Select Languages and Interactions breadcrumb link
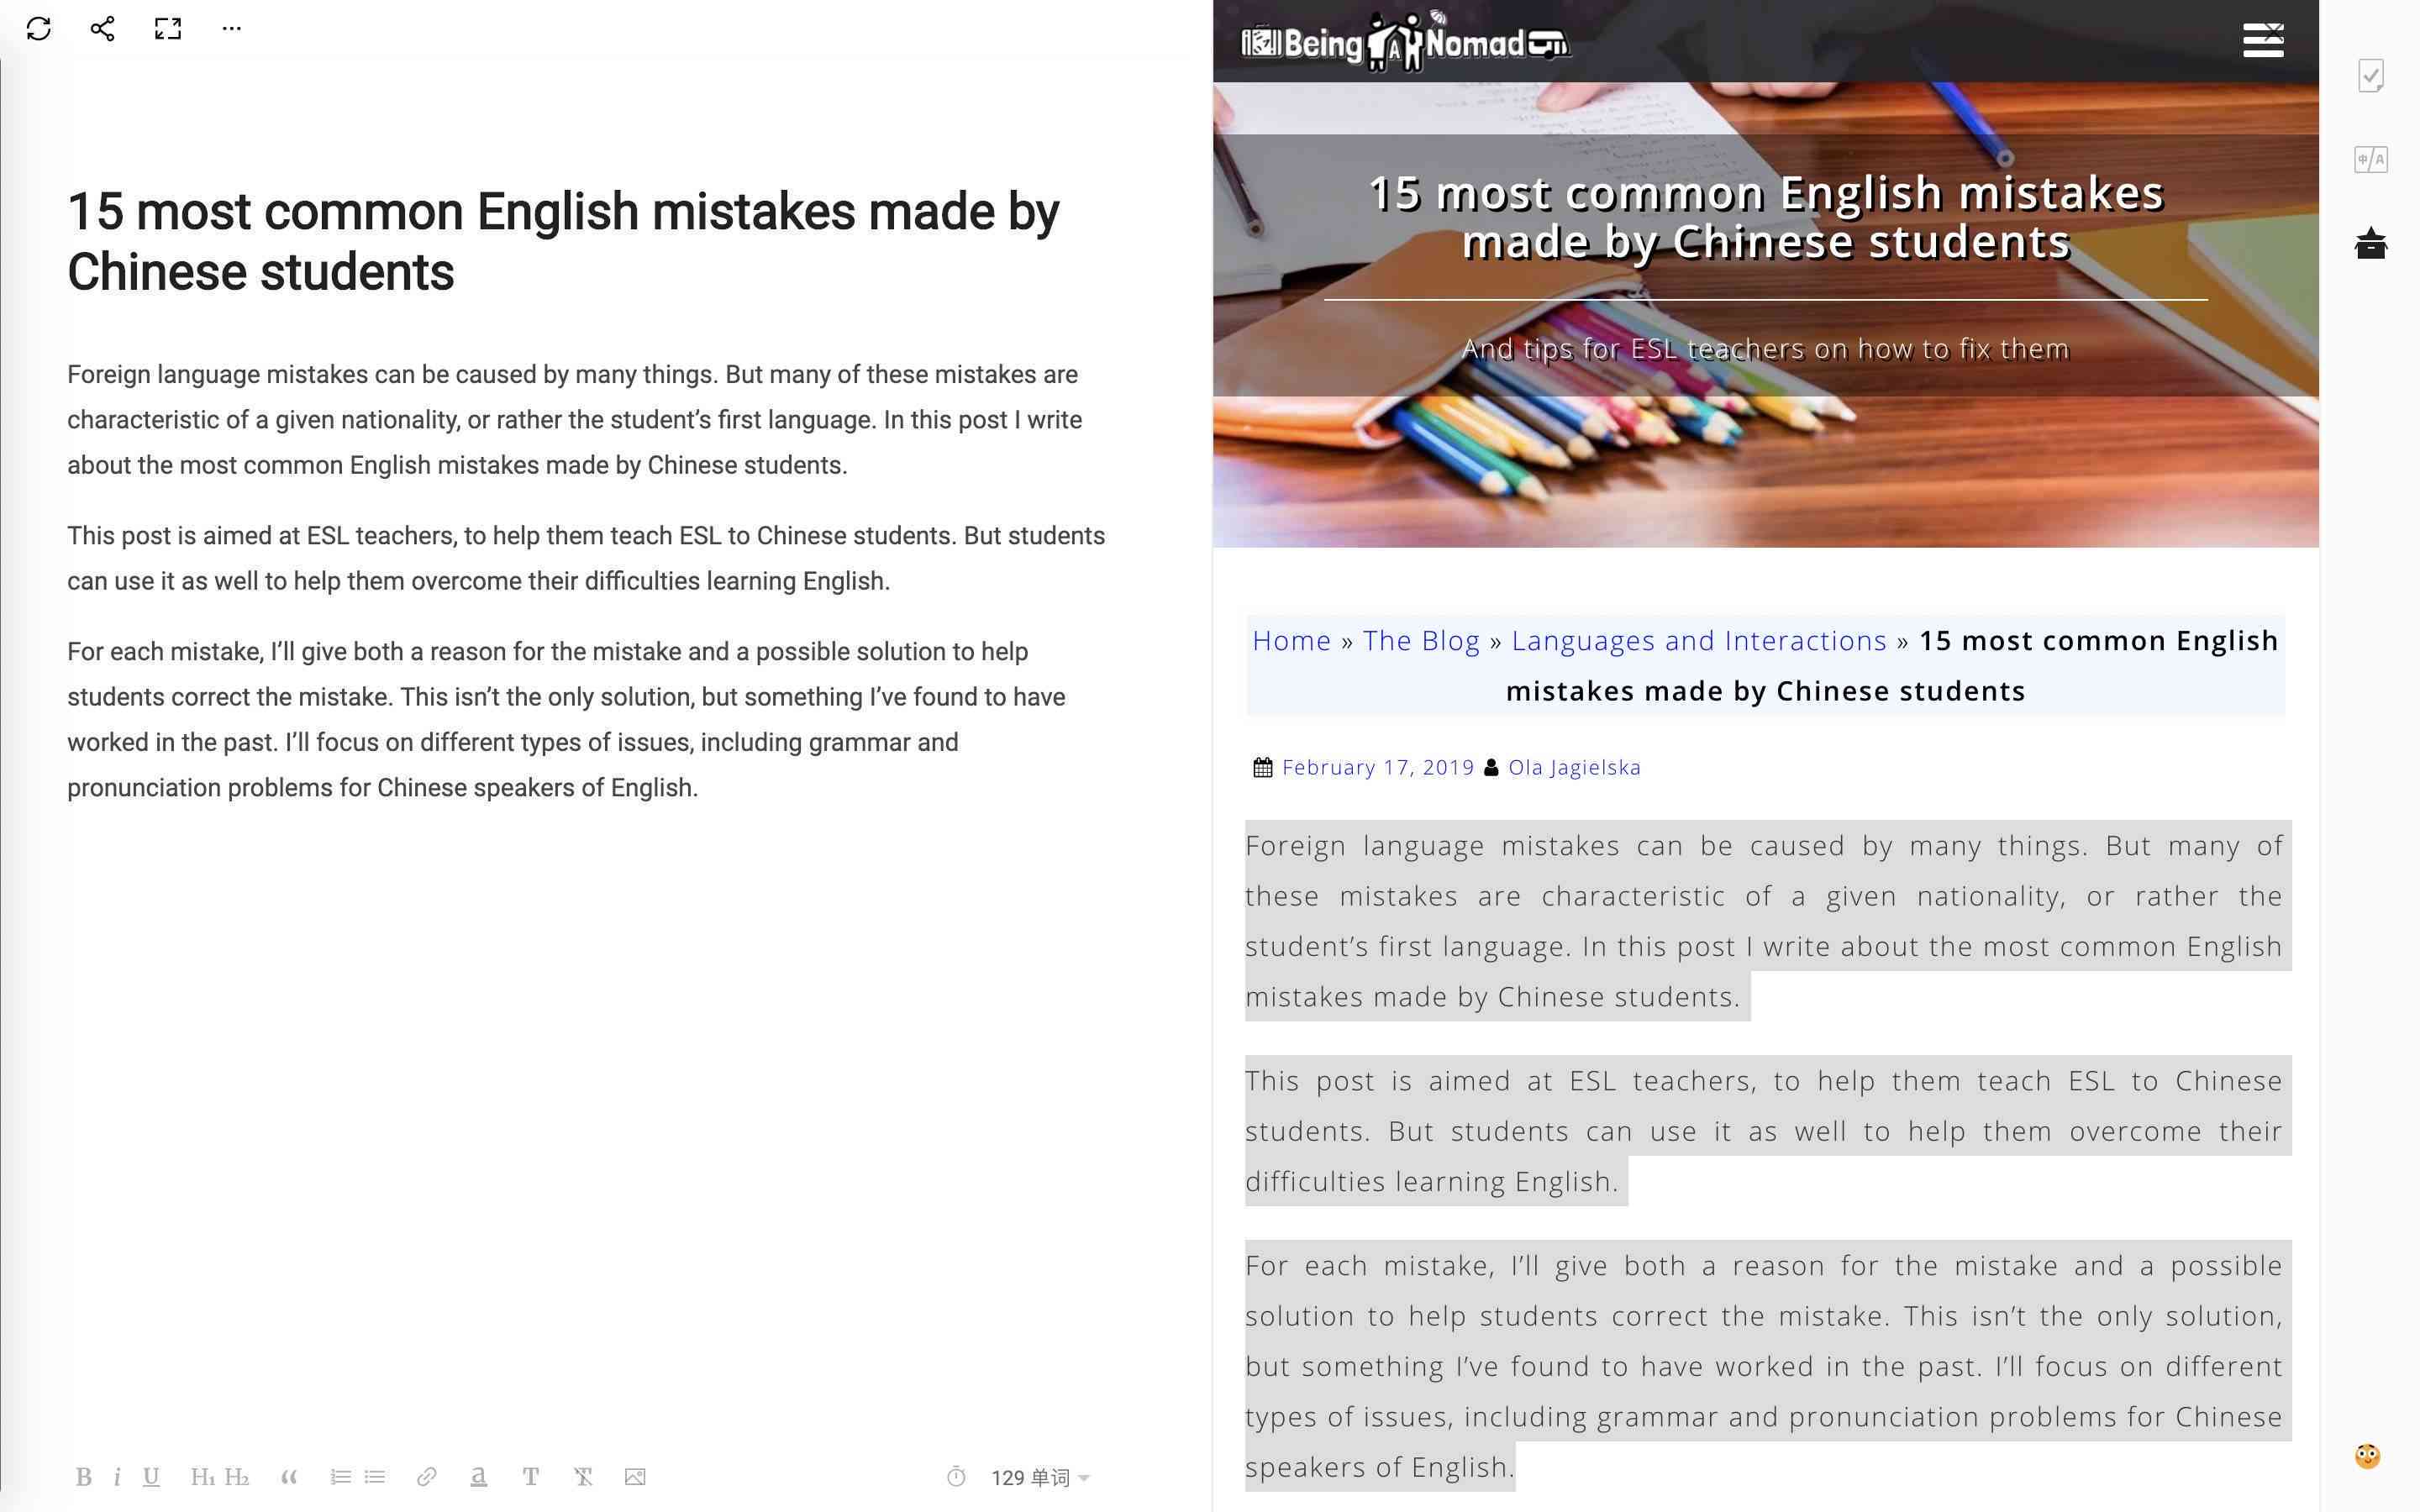This screenshot has width=2420, height=1512. coord(1699,639)
